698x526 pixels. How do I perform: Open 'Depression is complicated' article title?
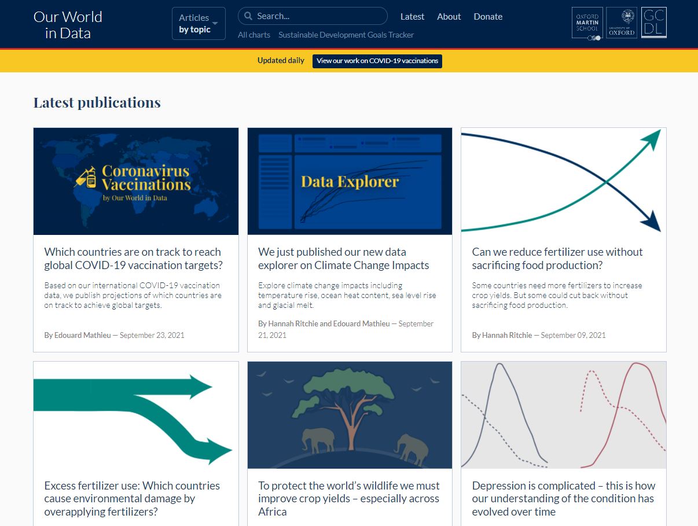[x=563, y=499]
